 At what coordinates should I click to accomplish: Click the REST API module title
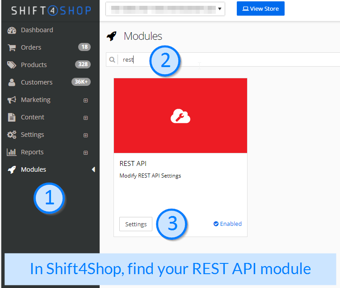coord(133,163)
